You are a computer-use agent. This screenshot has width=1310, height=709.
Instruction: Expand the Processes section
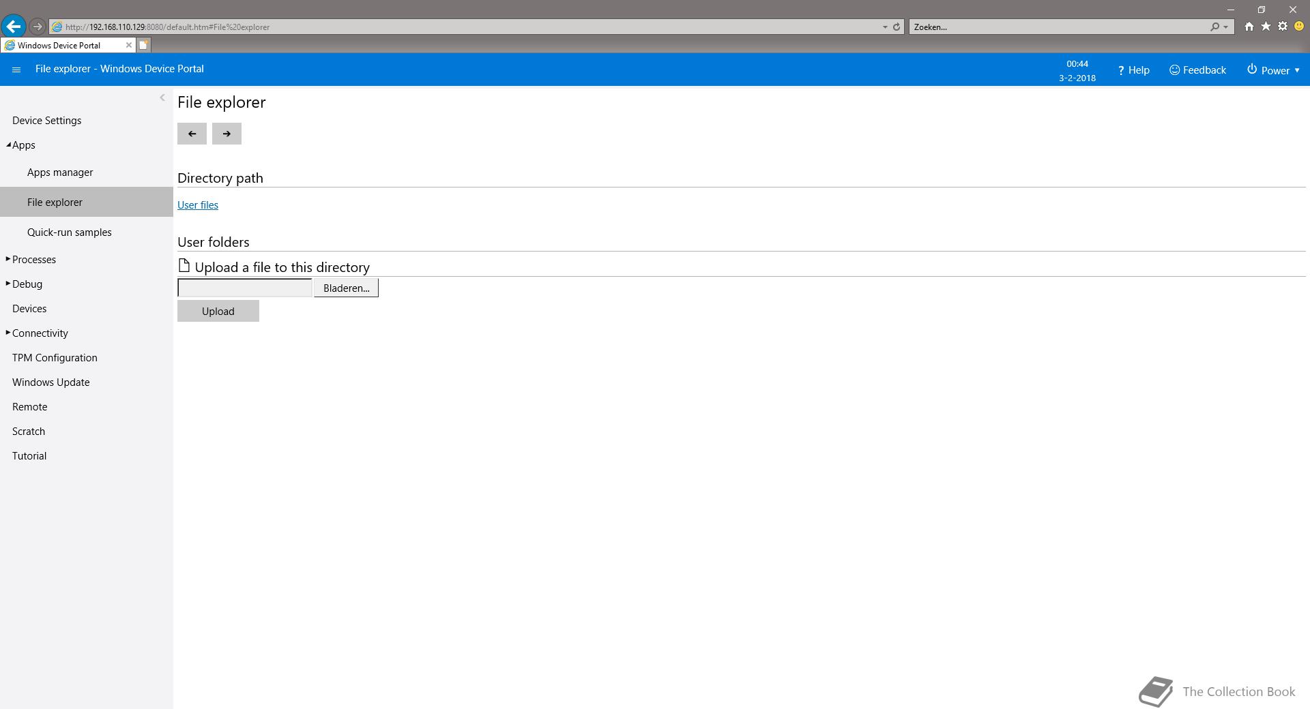8,259
